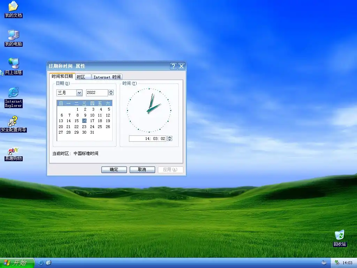This screenshot has width=357, height=268.
Task: Click the 开始 Start button
Action: coord(17,263)
